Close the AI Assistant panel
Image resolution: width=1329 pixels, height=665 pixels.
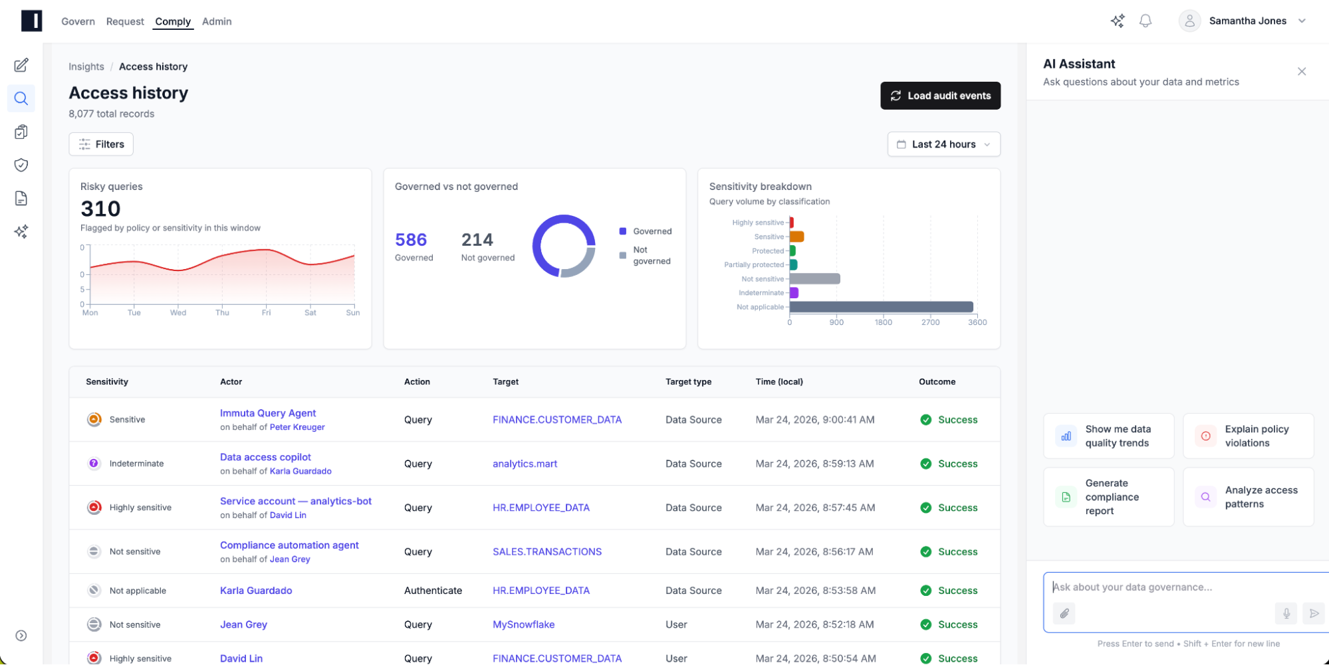tap(1301, 72)
